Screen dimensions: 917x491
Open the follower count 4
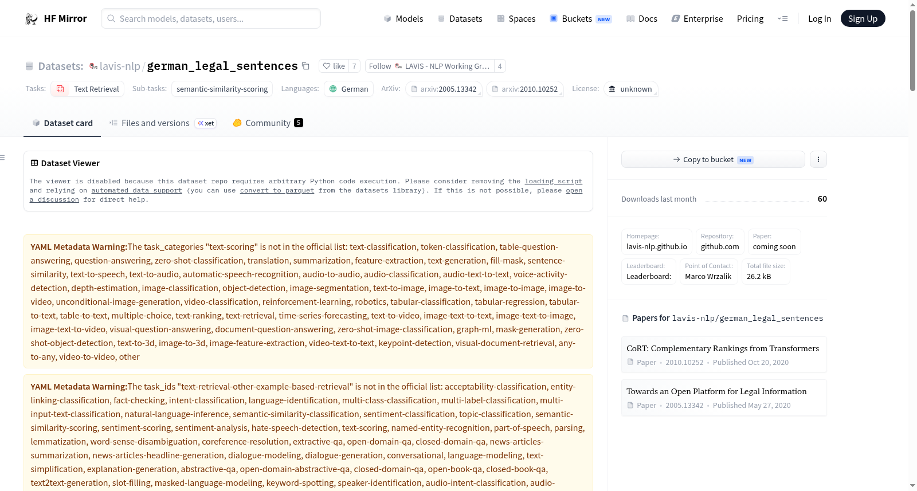point(500,66)
